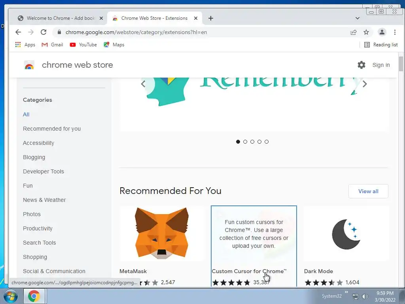Screen dimensions: 405x304
Task: Open the Dark Mode moon thumbnail
Action: click(346, 234)
